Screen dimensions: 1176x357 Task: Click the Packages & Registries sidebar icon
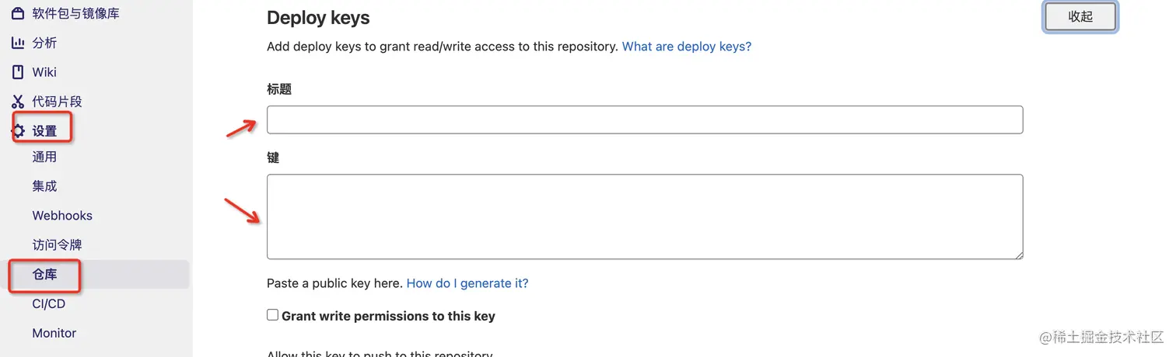18,13
